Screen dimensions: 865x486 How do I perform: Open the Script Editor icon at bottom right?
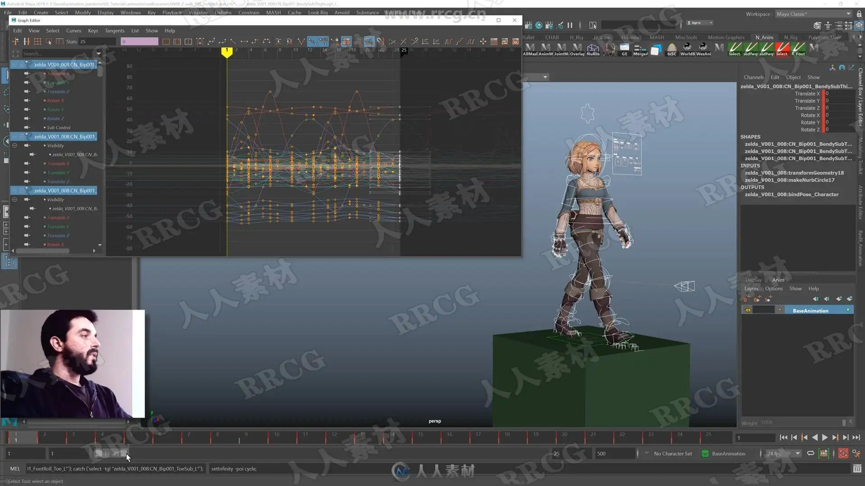pos(857,469)
